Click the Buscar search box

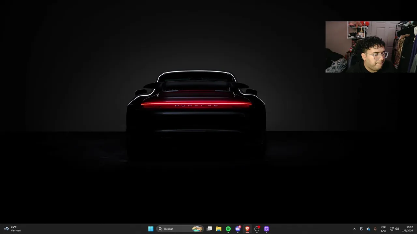coord(180,229)
